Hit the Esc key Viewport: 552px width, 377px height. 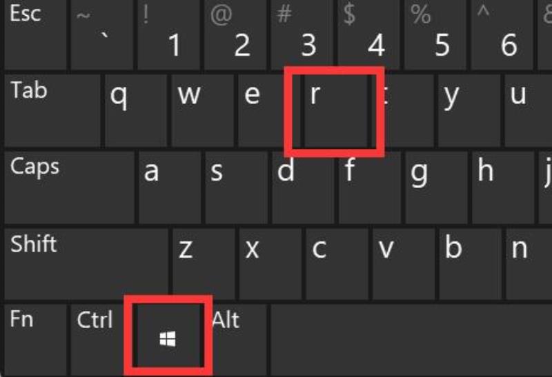(35, 35)
